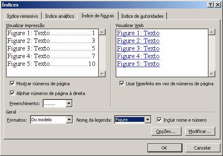The width and height of the screenshot is (223, 156).
Task: Switch to Índice remissivo tab
Action: pyautogui.click(x=23, y=16)
